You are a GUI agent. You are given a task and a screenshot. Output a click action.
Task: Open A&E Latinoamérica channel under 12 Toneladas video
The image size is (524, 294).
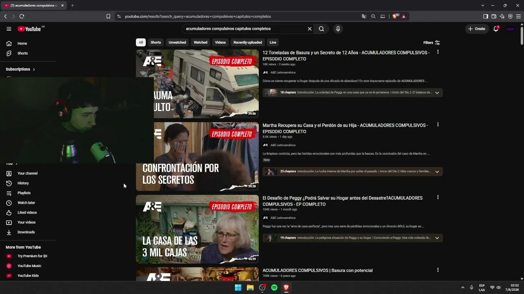283,73
